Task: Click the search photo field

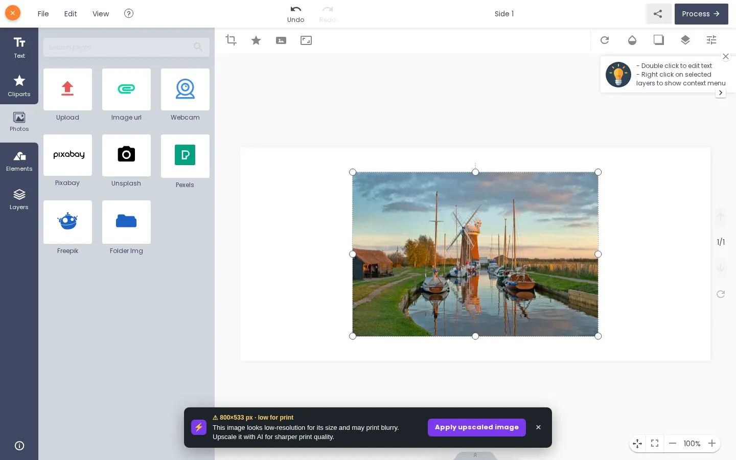Action: pyautogui.click(x=126, y=47)
